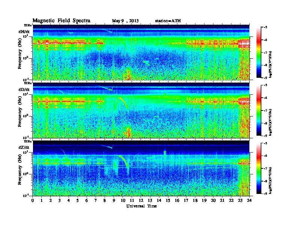Click hour "5" on the Universal Time axis
The width and height of the screenshot is (297, 230).
point(78,200)
